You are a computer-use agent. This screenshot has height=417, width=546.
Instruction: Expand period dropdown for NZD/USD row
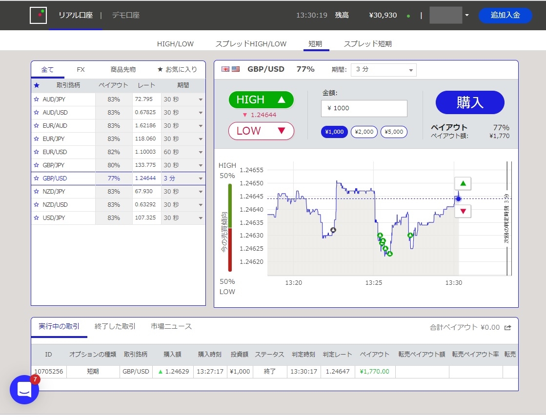tap(201, 205)
